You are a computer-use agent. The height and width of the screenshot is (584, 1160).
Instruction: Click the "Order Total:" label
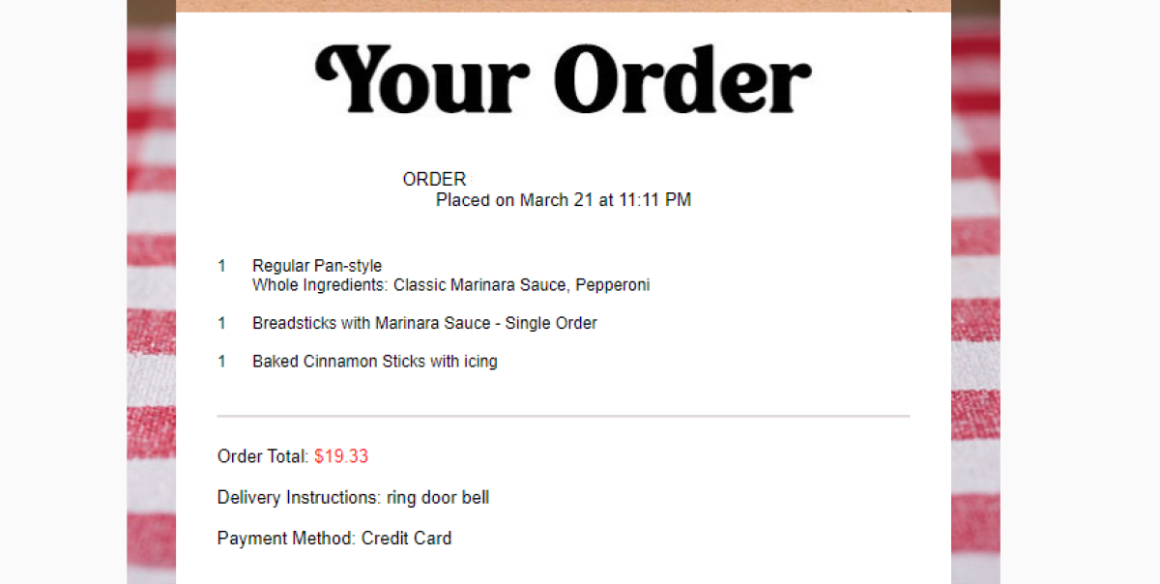tap(262, 456)
